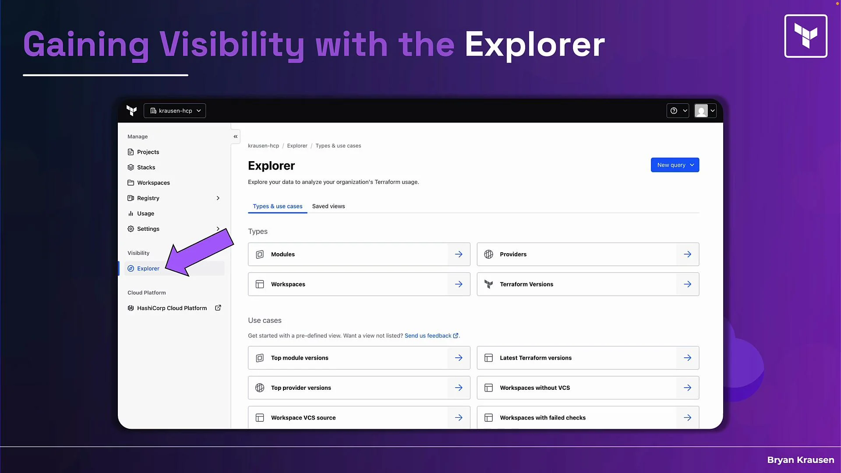Viewport: 841px width, 473px height.
Task: Expand the Registry submenu chevron
Action: point(218,198)
